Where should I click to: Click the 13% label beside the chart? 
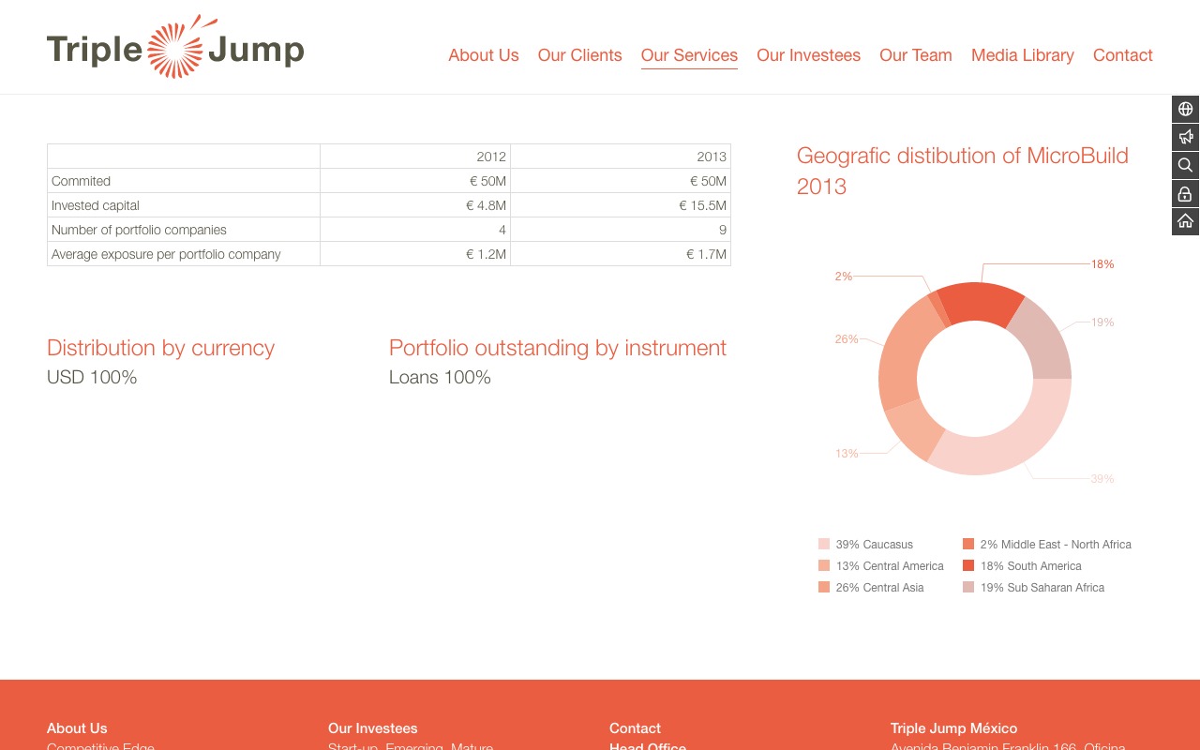pos(847,454)
